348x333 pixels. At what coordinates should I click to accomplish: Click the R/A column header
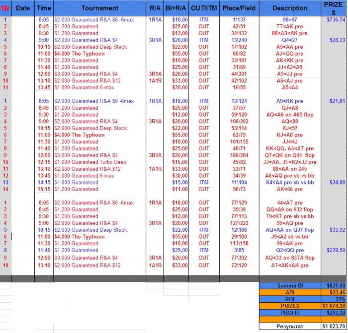(x=155, y=8)
